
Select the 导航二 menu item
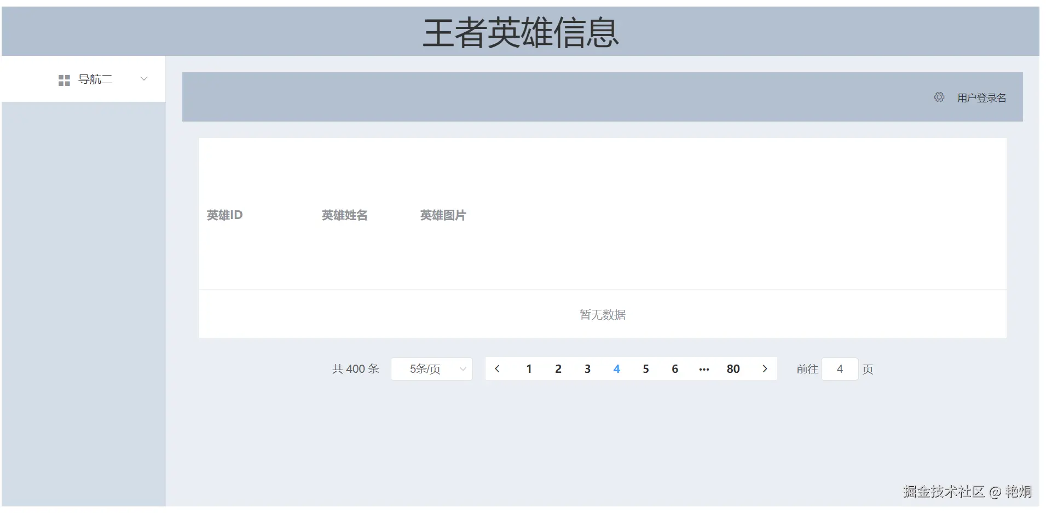[x=94, y=79]
